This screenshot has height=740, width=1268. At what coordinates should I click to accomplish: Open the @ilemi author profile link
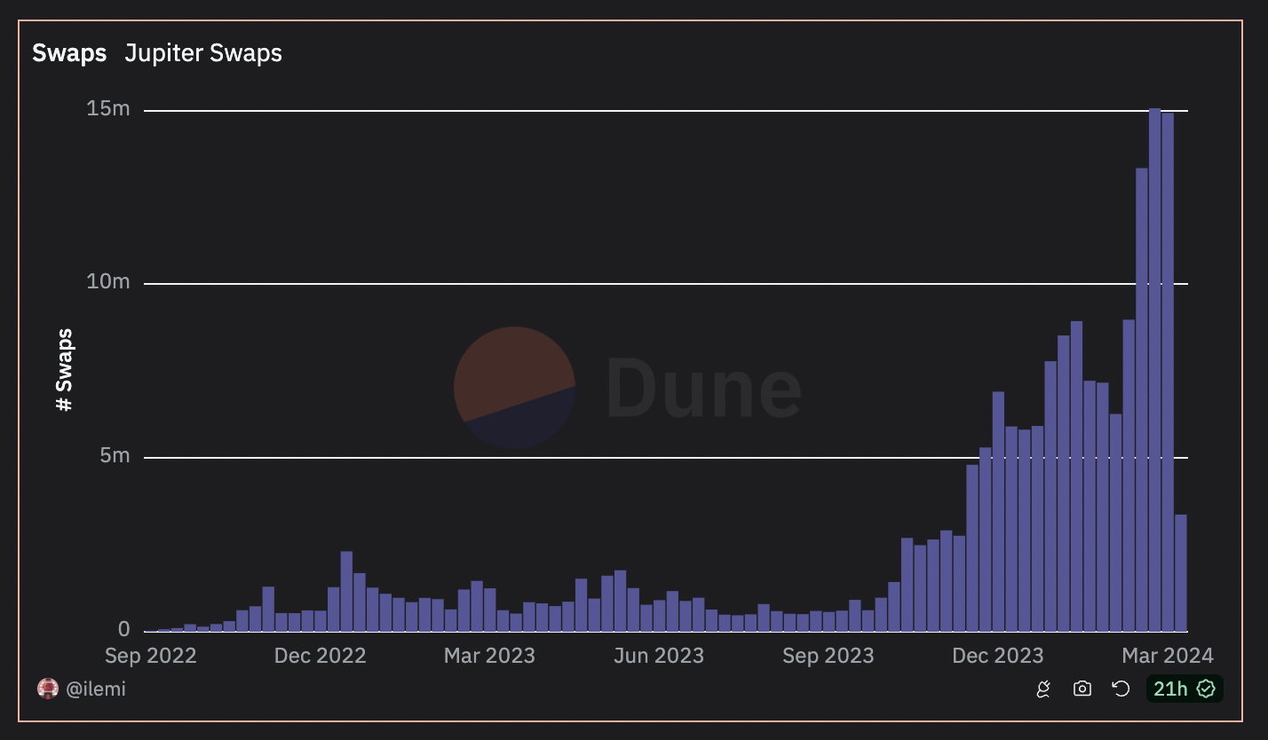(96, 689)
